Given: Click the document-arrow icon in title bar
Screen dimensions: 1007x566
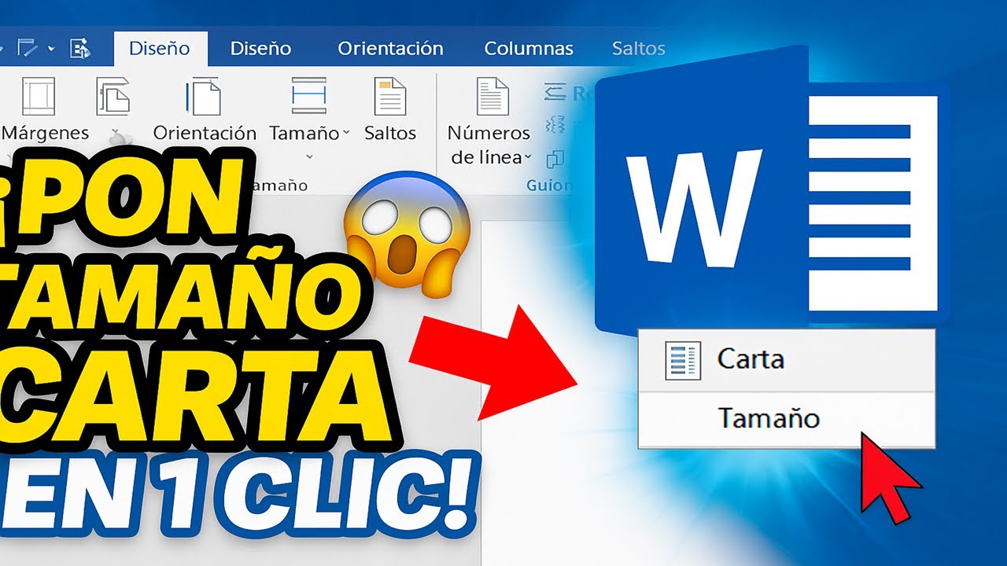Looking at the screenshot, I should pyautogui.click(x=80, y=48).
